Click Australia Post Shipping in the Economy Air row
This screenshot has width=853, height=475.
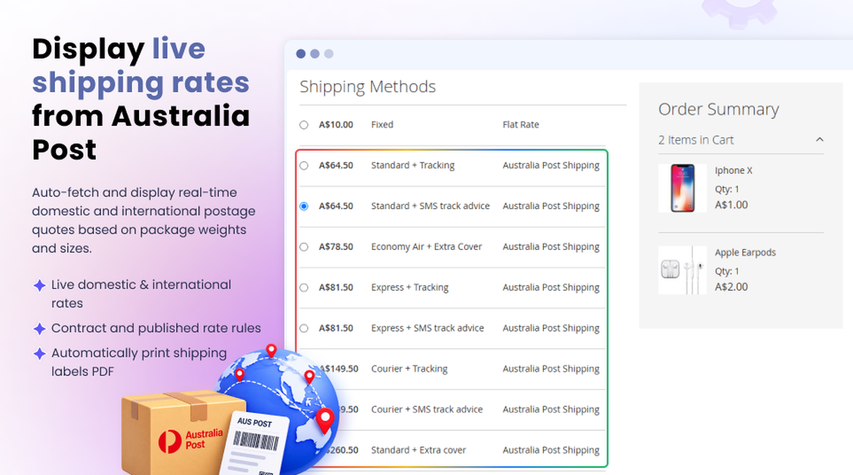click(551, 247)
